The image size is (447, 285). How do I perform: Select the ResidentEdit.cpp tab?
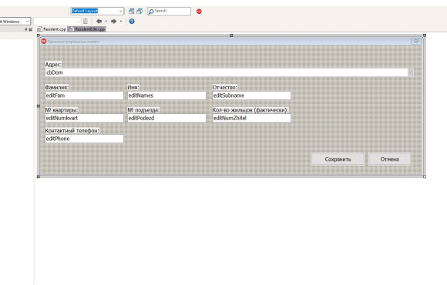86,29
